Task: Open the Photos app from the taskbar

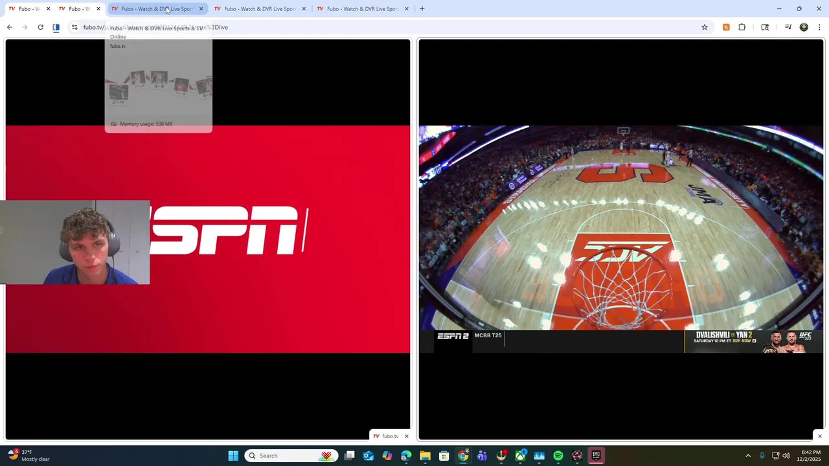Action: tap(539, 456)
